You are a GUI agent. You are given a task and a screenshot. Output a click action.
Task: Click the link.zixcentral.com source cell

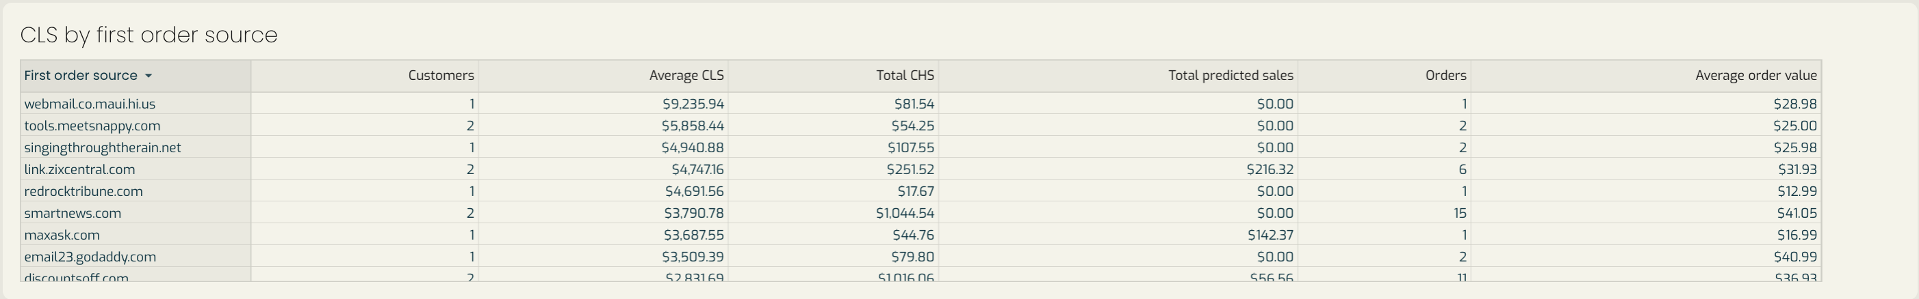(136, 169)
